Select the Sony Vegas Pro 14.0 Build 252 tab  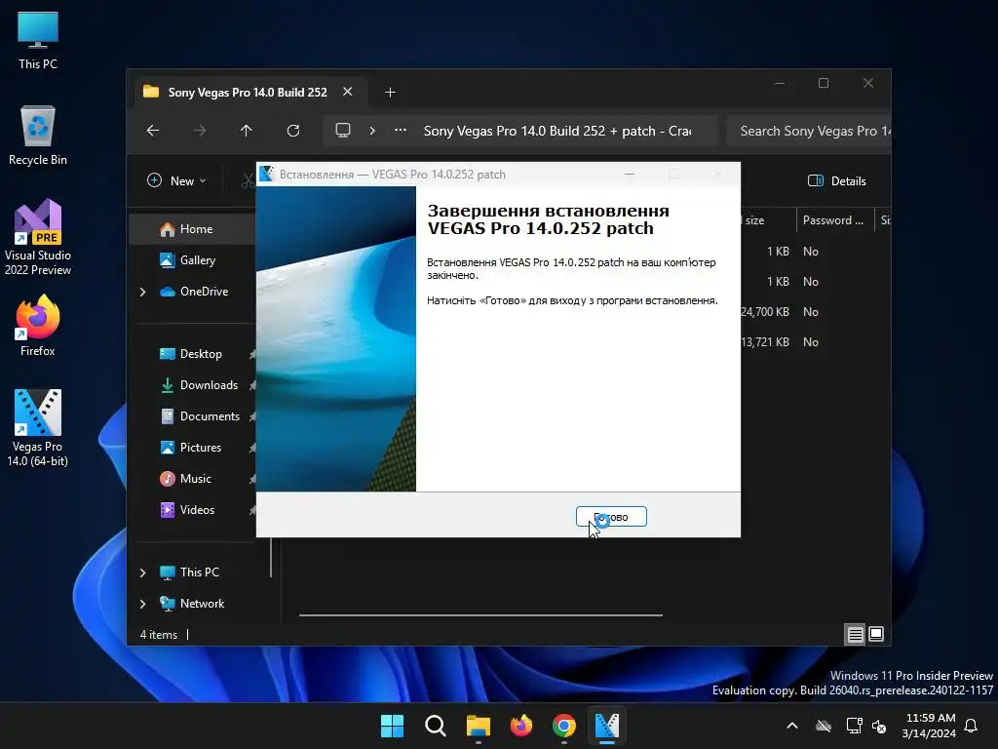248,93
